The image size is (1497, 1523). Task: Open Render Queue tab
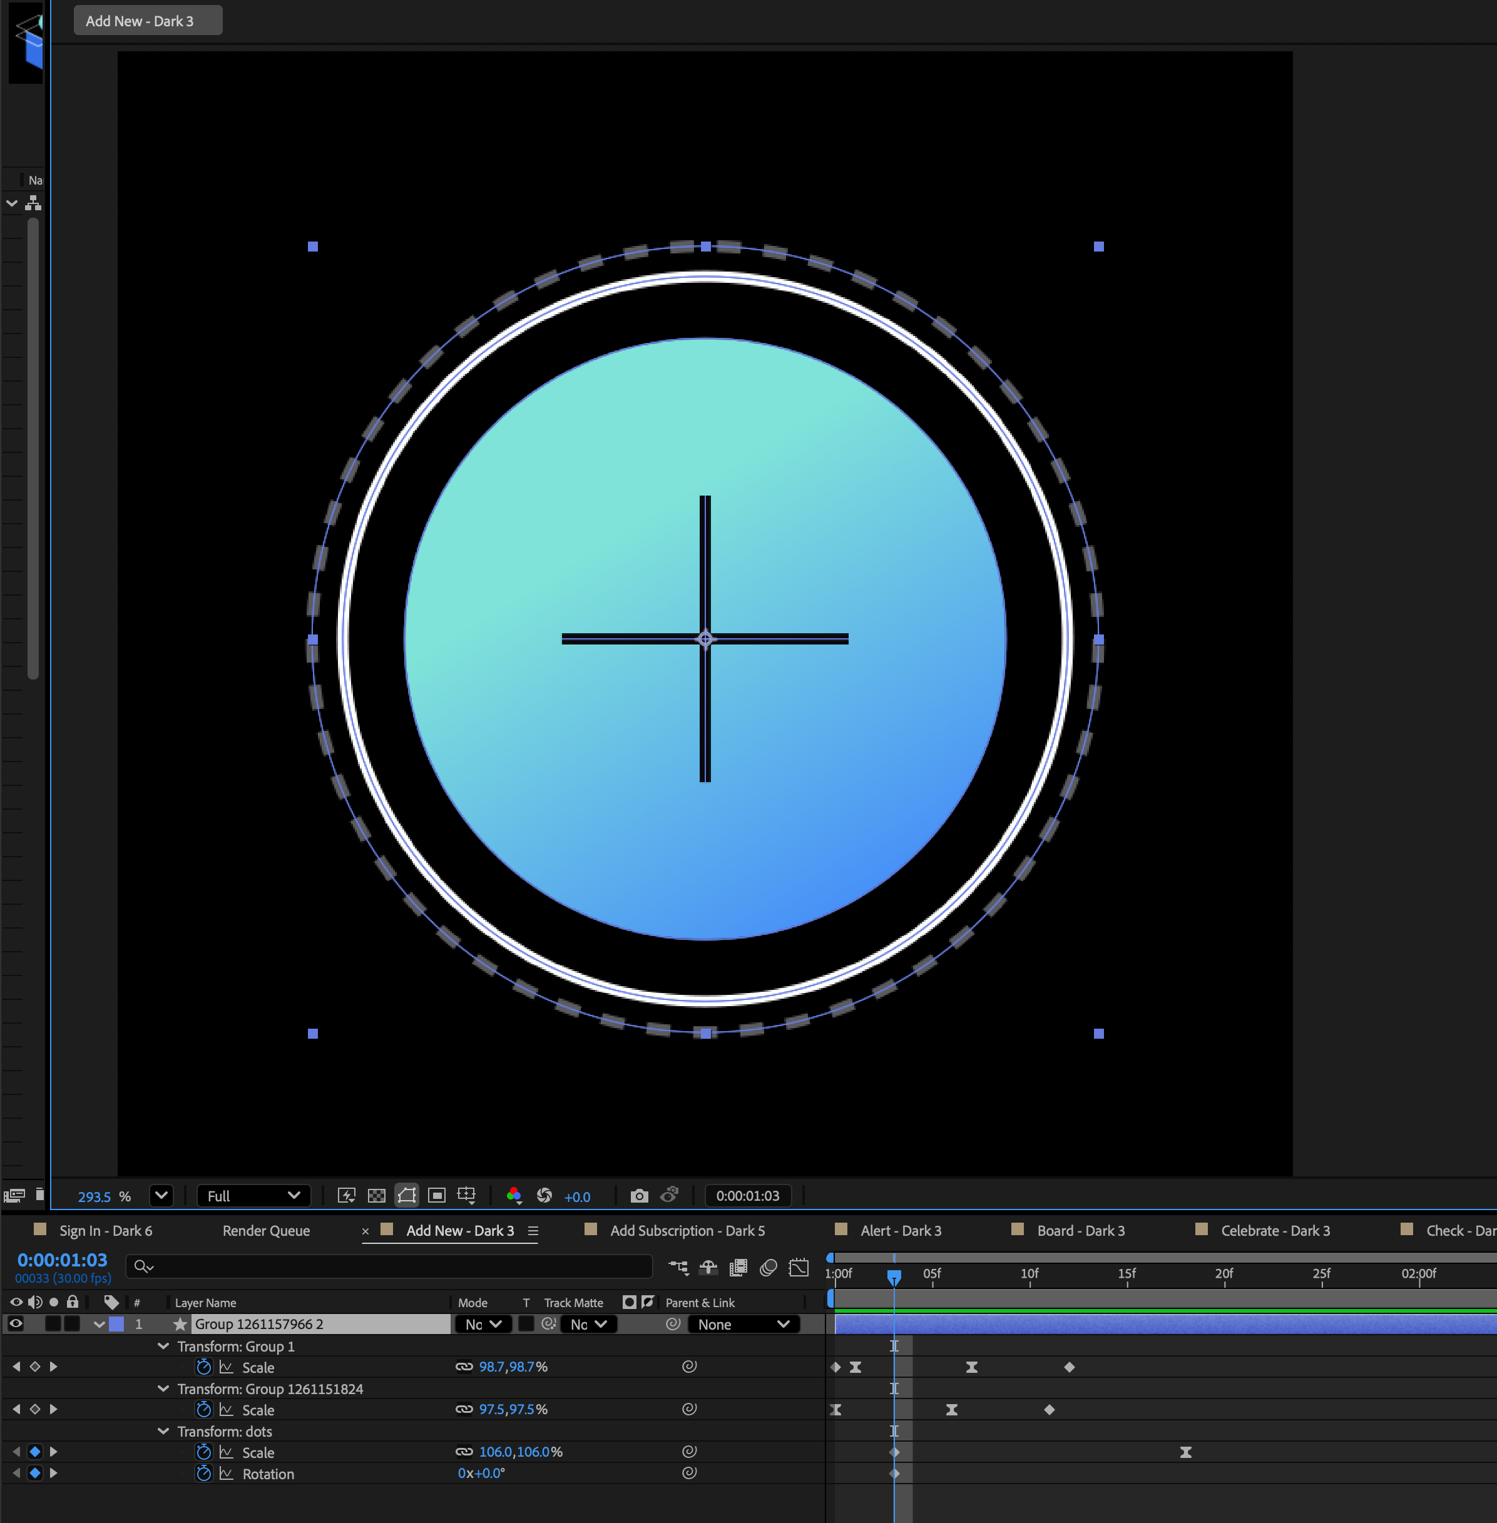266,1231
